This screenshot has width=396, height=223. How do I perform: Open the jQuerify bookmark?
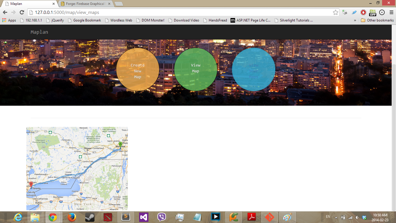(x=55, y=20)
